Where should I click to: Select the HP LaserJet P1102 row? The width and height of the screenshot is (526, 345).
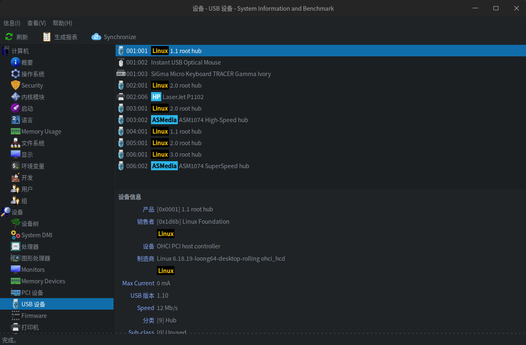coord(321,97)
